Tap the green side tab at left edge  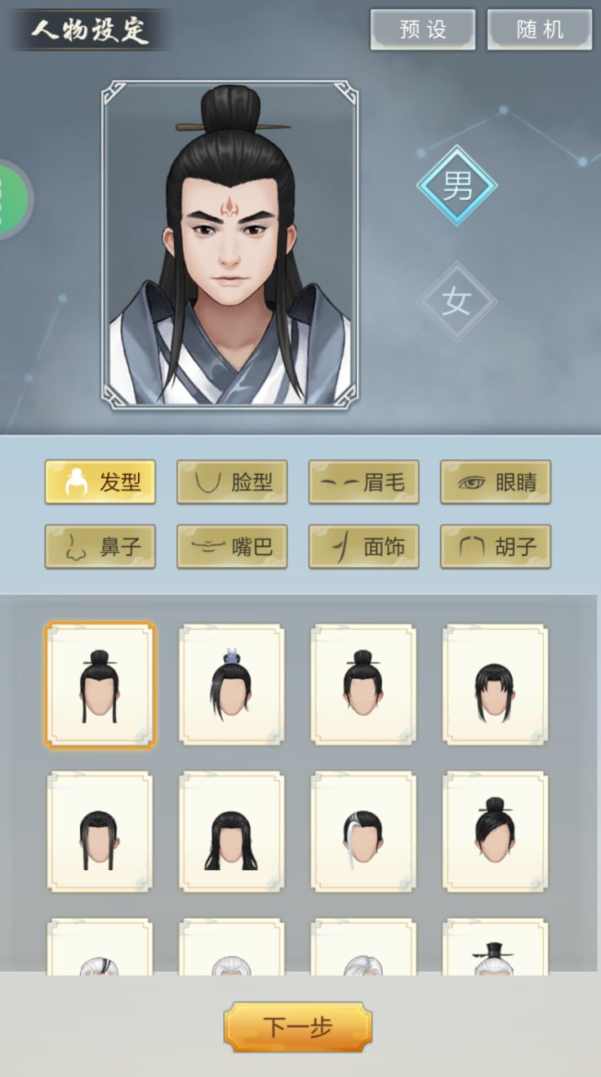point(14,199)
